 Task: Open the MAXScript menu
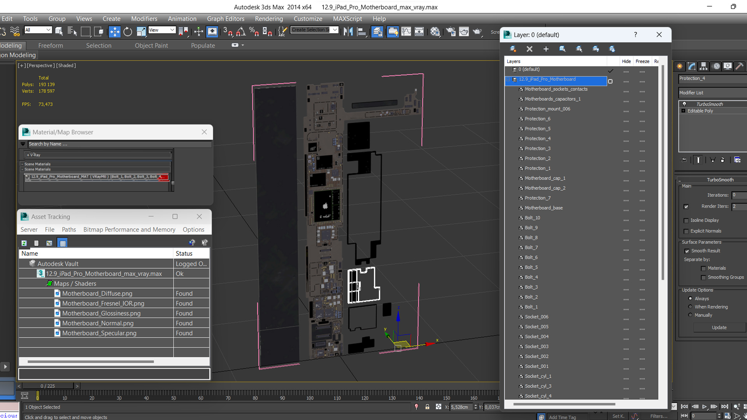pos(347,19)
